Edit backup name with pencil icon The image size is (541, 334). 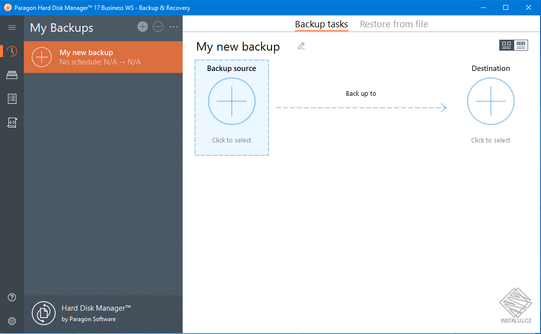tap(301, 46)
